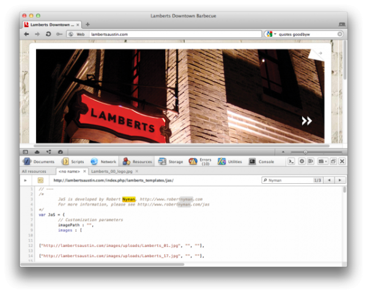Click the Lamberts_01.jpg URL line
Screen dimensions: 367x294
pyautogui.click(x=122, y=246)
